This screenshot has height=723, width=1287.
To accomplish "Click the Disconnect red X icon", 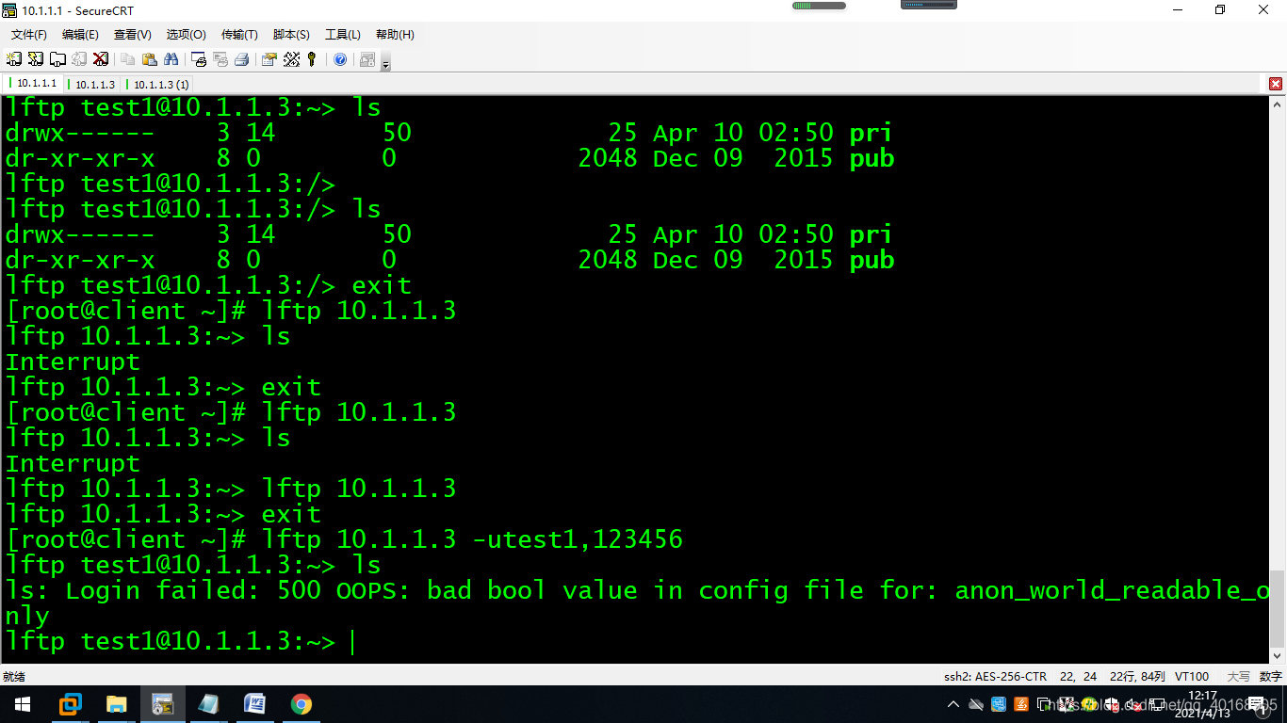I will pos(101,59).
